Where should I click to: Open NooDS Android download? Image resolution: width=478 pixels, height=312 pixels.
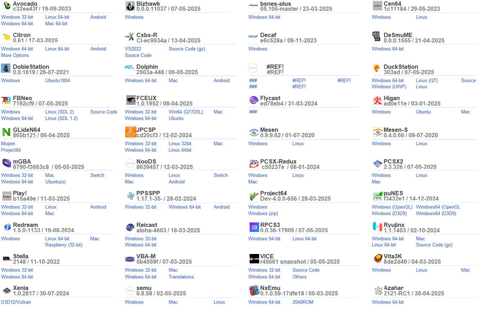(x=177, y=182)
